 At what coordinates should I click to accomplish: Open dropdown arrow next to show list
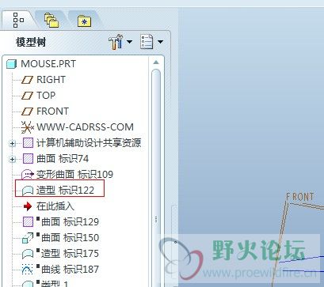pos(160,42)
